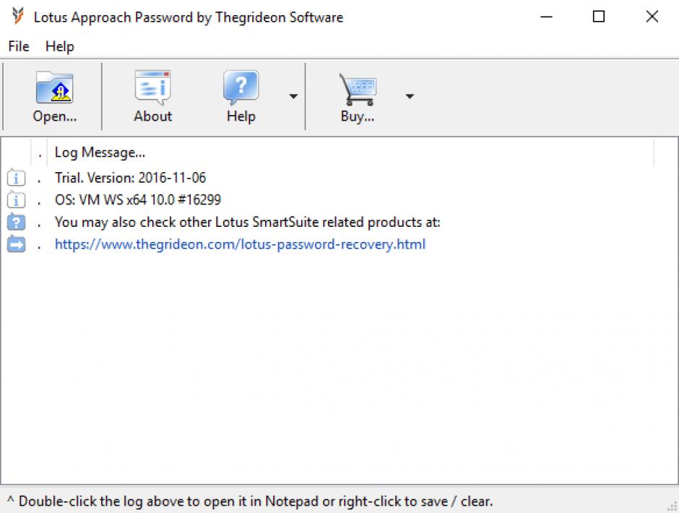Select the 'Trial. Version: 2016-11-06' log entry
Screen dimensions: 679x513
(x=130, y=178)
